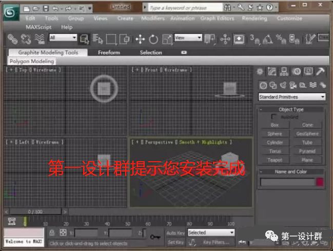Click the help search keyword field

(185, 8)
